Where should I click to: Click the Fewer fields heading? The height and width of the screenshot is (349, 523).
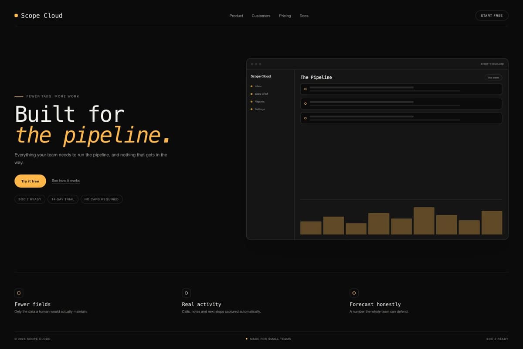[33, 304]
